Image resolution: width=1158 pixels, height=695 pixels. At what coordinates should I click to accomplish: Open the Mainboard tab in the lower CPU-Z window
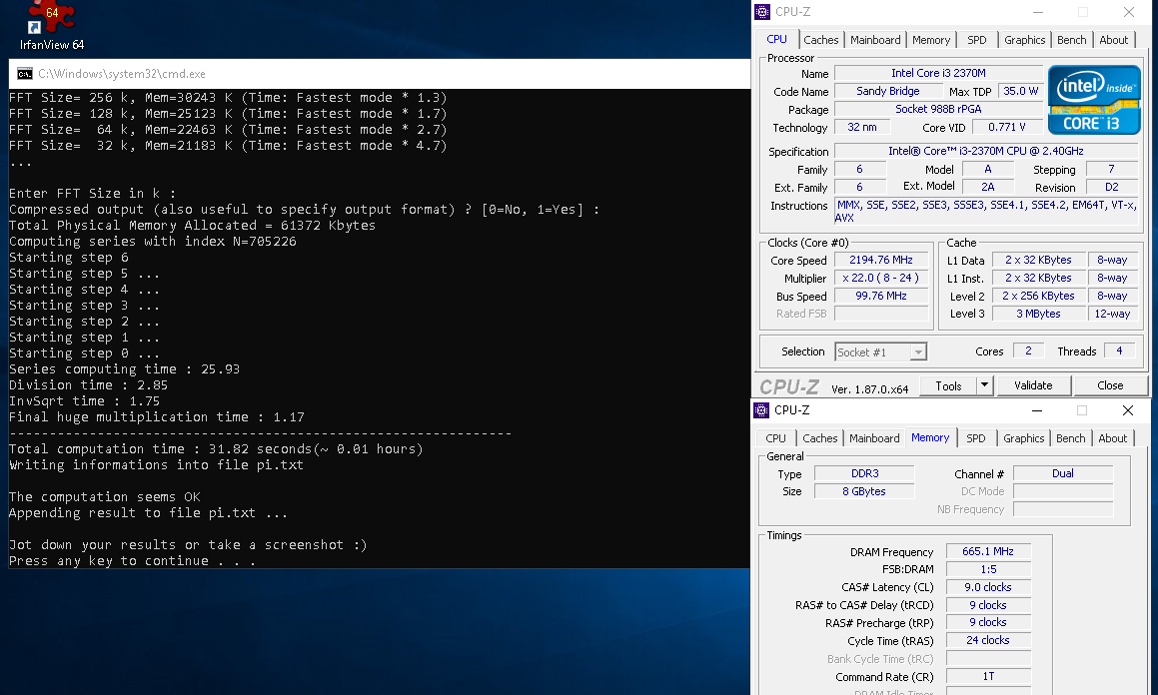(x=874, y=438)
